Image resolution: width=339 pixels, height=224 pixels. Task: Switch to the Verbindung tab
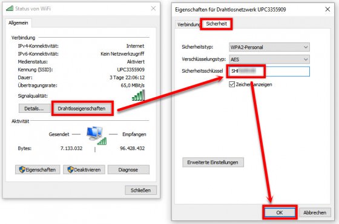(189, 24)
